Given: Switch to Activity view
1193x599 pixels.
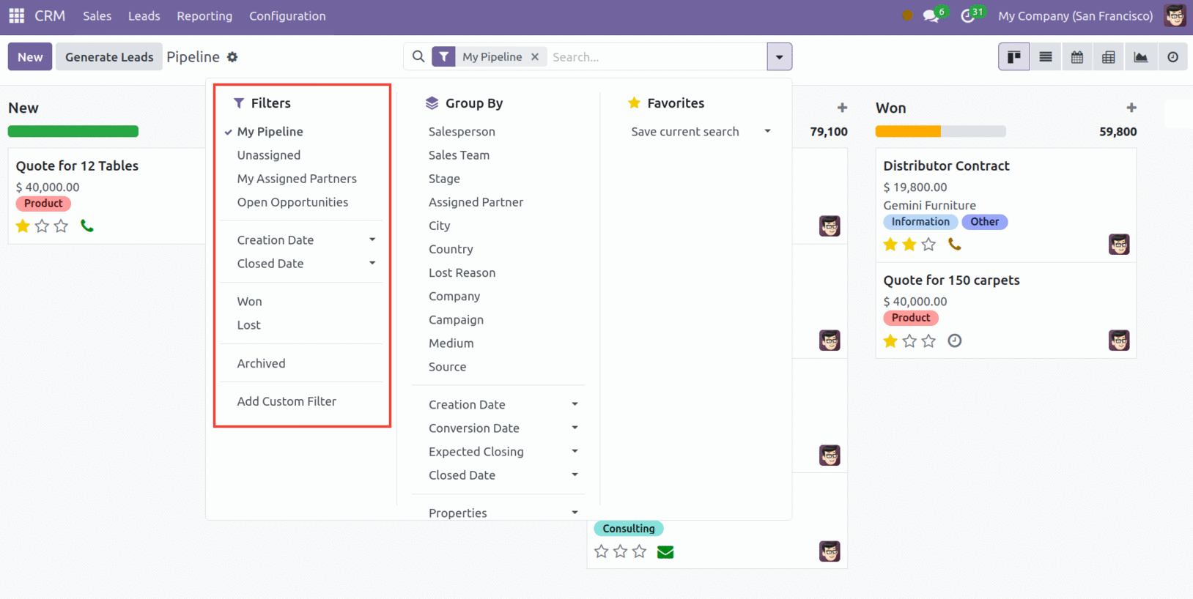Looking at the screenshot, I should 1173,56.
